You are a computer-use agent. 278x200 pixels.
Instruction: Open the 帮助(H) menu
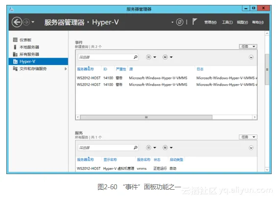258,22
